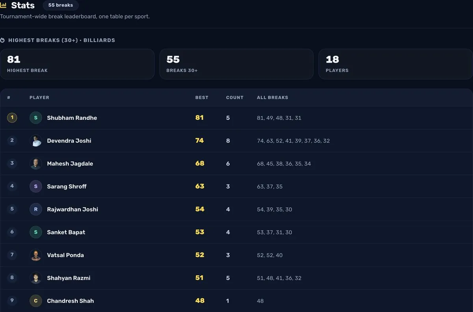Click best break value 68
Image resolution: width=473 pixels, height=312 pixels.
coord(200,163)
